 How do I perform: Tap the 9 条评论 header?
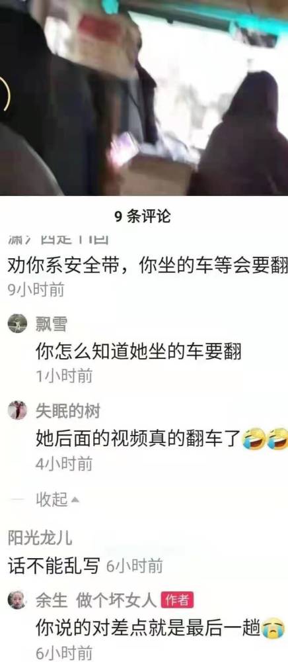coord(143,216)
